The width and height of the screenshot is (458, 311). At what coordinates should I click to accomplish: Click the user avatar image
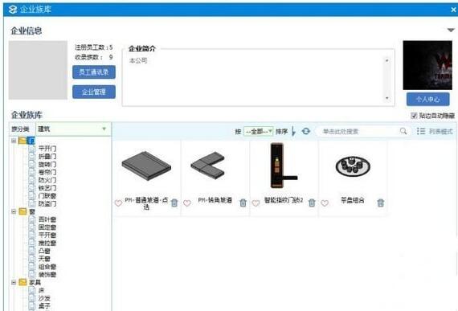pos(427,65)
